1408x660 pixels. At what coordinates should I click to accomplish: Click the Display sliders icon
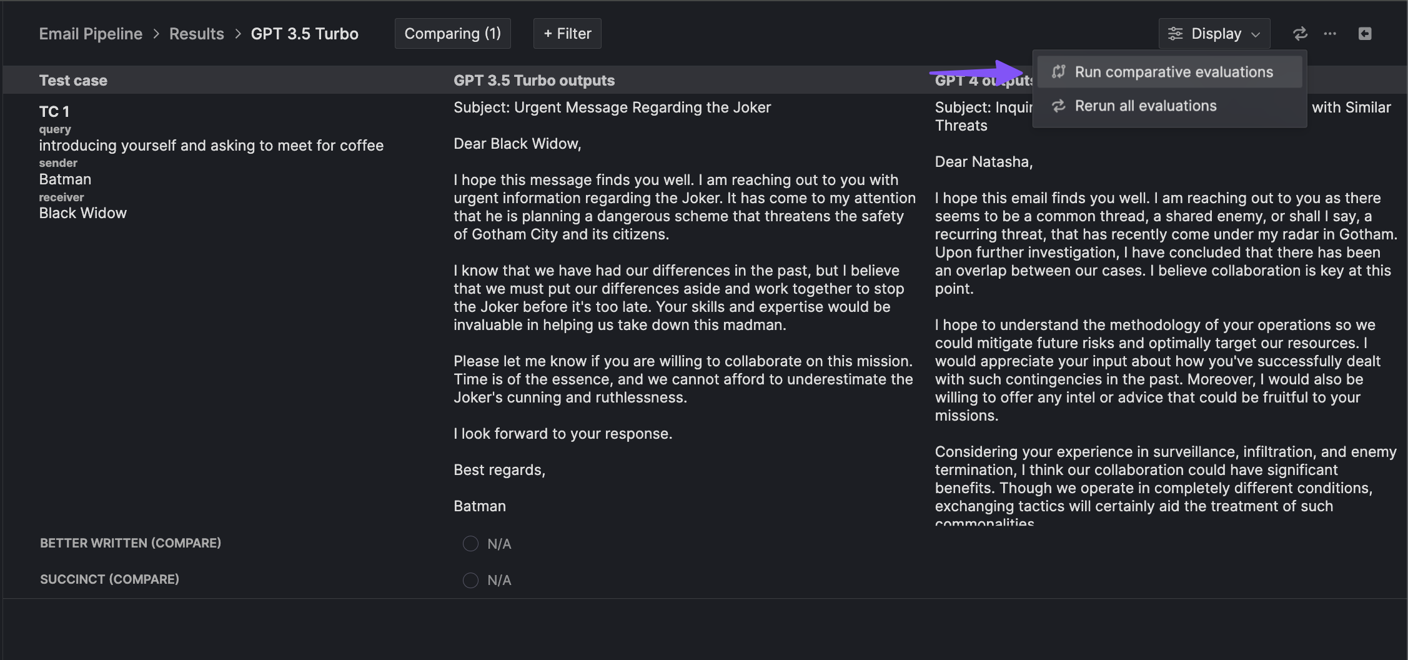[x=1175, y=34]
